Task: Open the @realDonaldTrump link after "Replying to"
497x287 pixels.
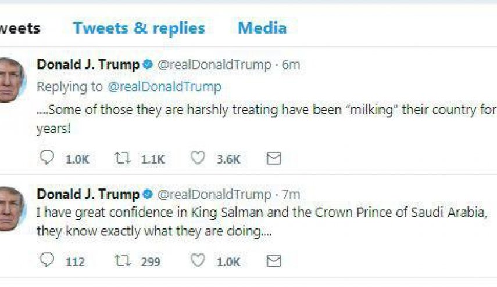Action: (164, 86)
